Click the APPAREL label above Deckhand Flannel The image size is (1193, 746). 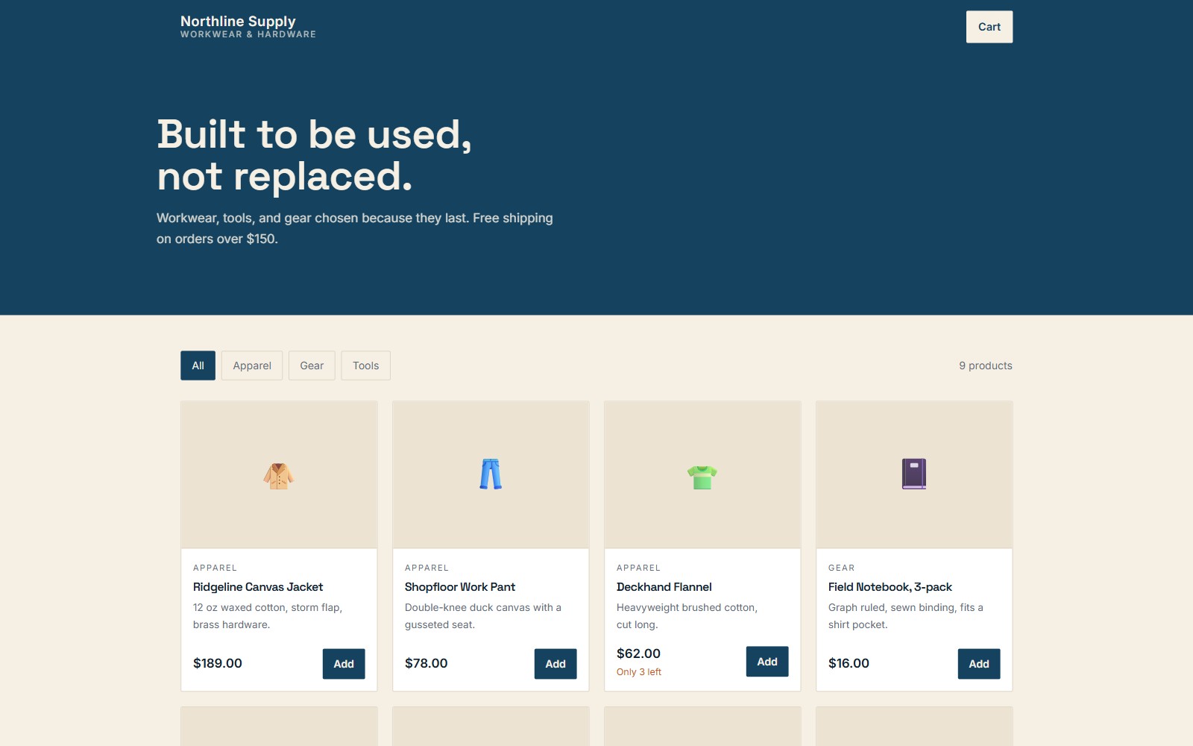[x=638, y=568]
